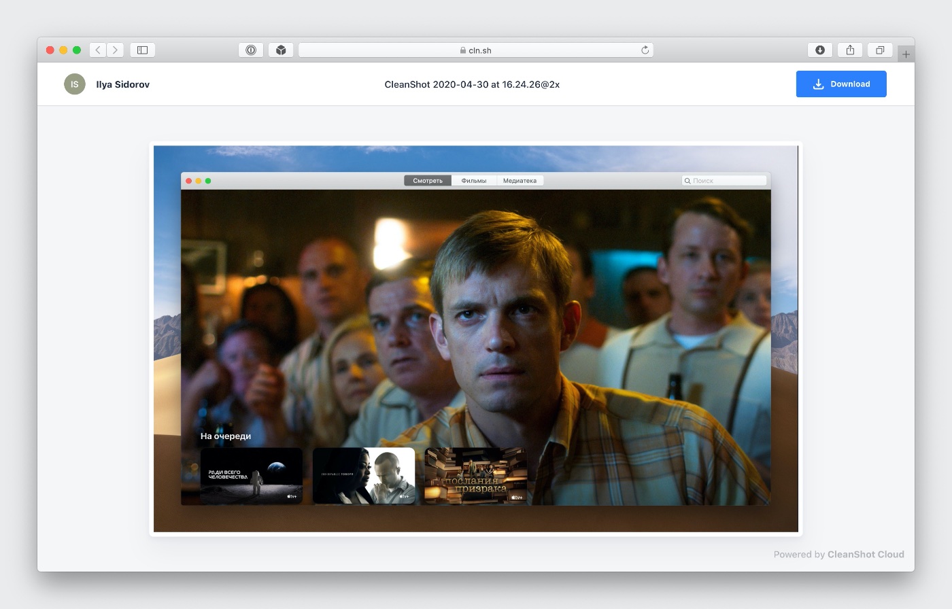Open a new tab with plus button
The image size is (952, 609).
coord(906,54)
